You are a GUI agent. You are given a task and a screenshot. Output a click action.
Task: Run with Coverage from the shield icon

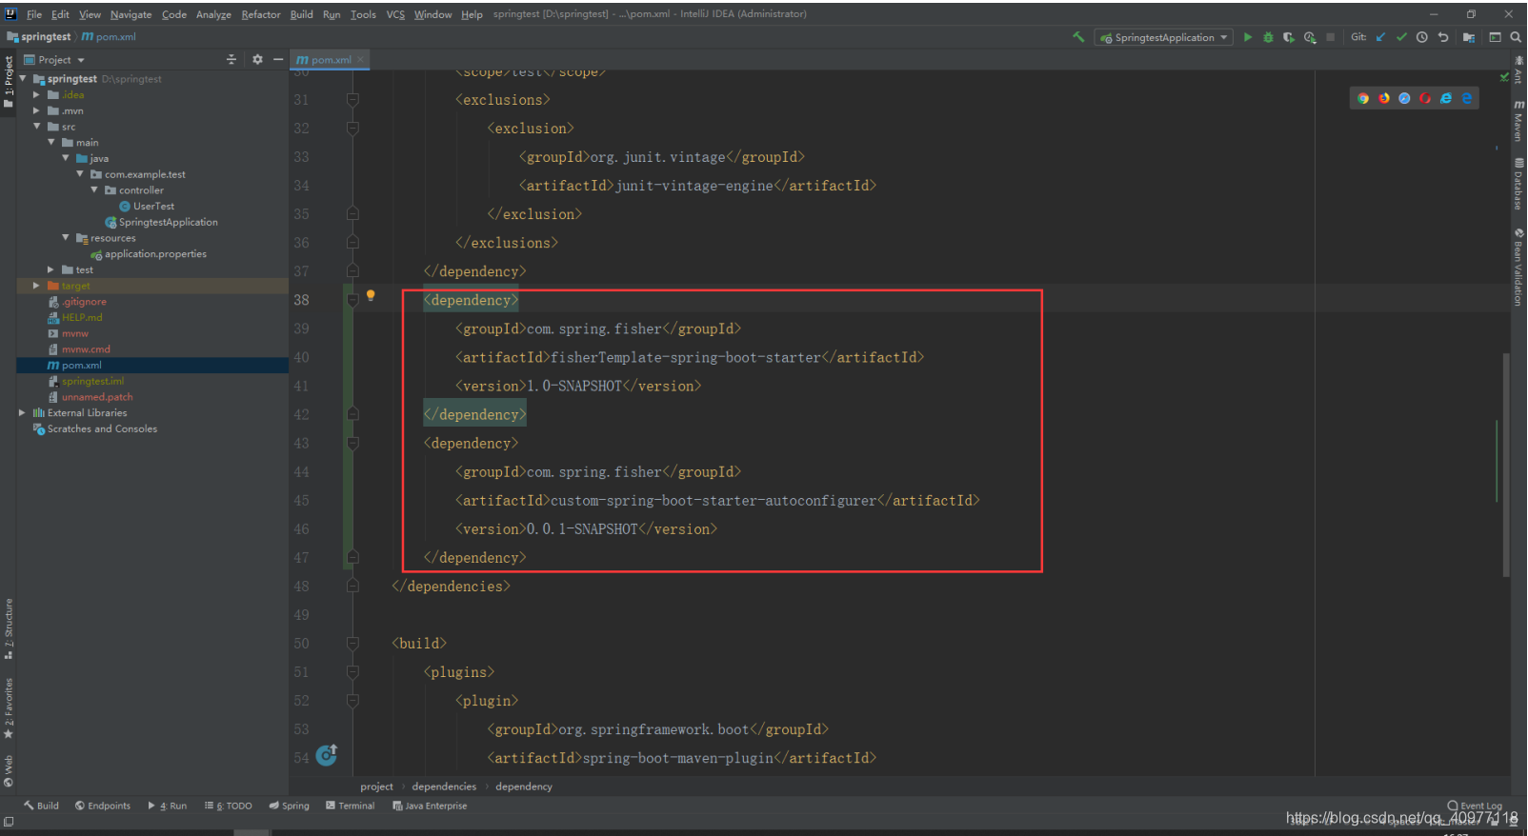(x=1289, y=37)
